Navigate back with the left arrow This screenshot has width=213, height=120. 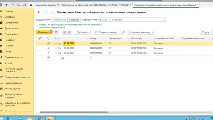coord(39,12)
